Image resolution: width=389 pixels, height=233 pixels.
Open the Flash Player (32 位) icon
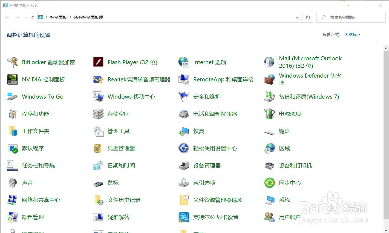coord(98,62)
